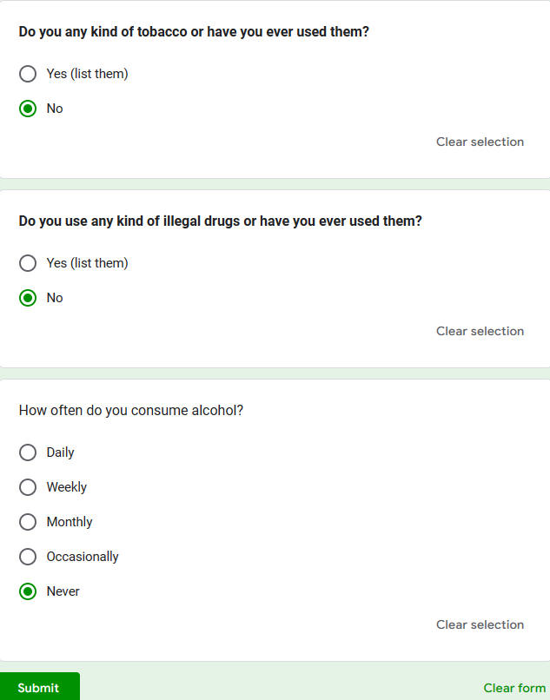Clear selection for the alcohol question
Image resolution: width=550 pixels, height=700 pixels.
click(480, 624)
